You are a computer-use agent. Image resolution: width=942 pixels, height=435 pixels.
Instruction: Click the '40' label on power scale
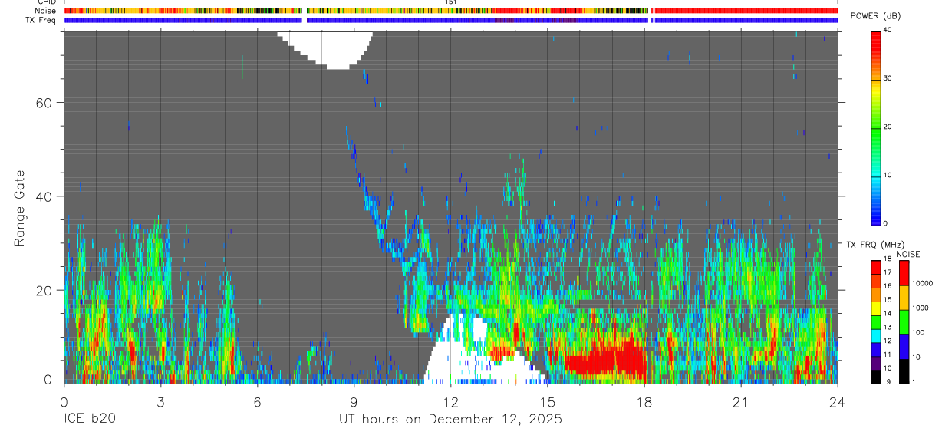click(x=888, y=31)
